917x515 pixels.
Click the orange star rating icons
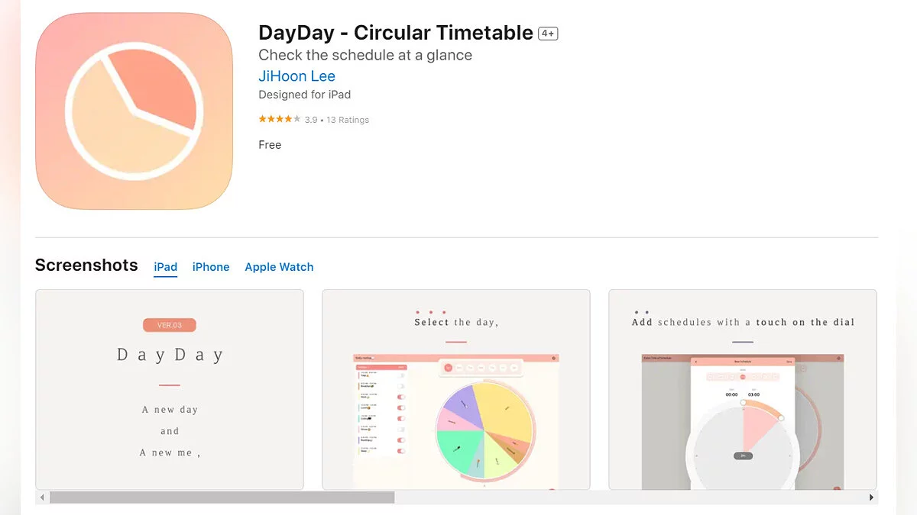pos(280,120)
